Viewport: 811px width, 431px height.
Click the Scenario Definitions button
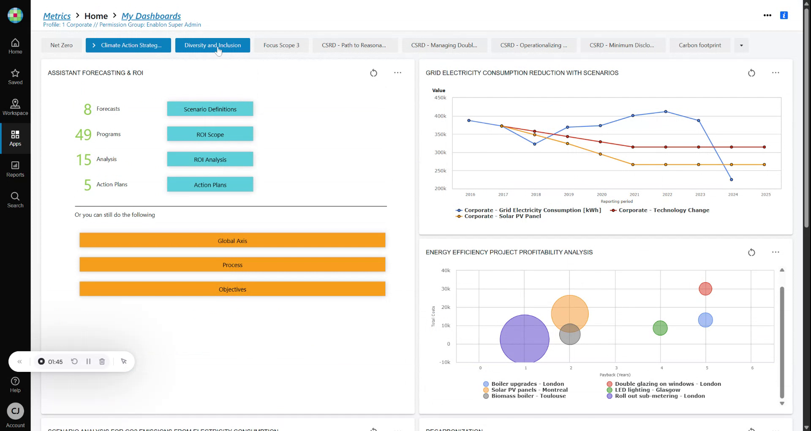pos(210,109)
